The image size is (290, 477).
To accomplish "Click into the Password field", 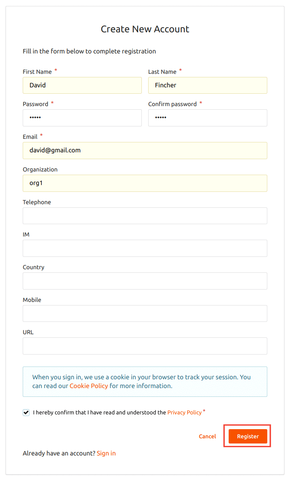I will pos(82,118).
